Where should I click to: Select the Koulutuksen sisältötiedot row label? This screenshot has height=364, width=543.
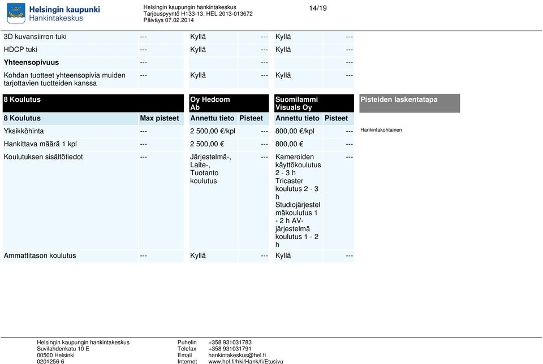44,157
